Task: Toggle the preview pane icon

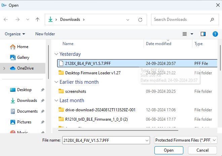Action: pos(203,34)
